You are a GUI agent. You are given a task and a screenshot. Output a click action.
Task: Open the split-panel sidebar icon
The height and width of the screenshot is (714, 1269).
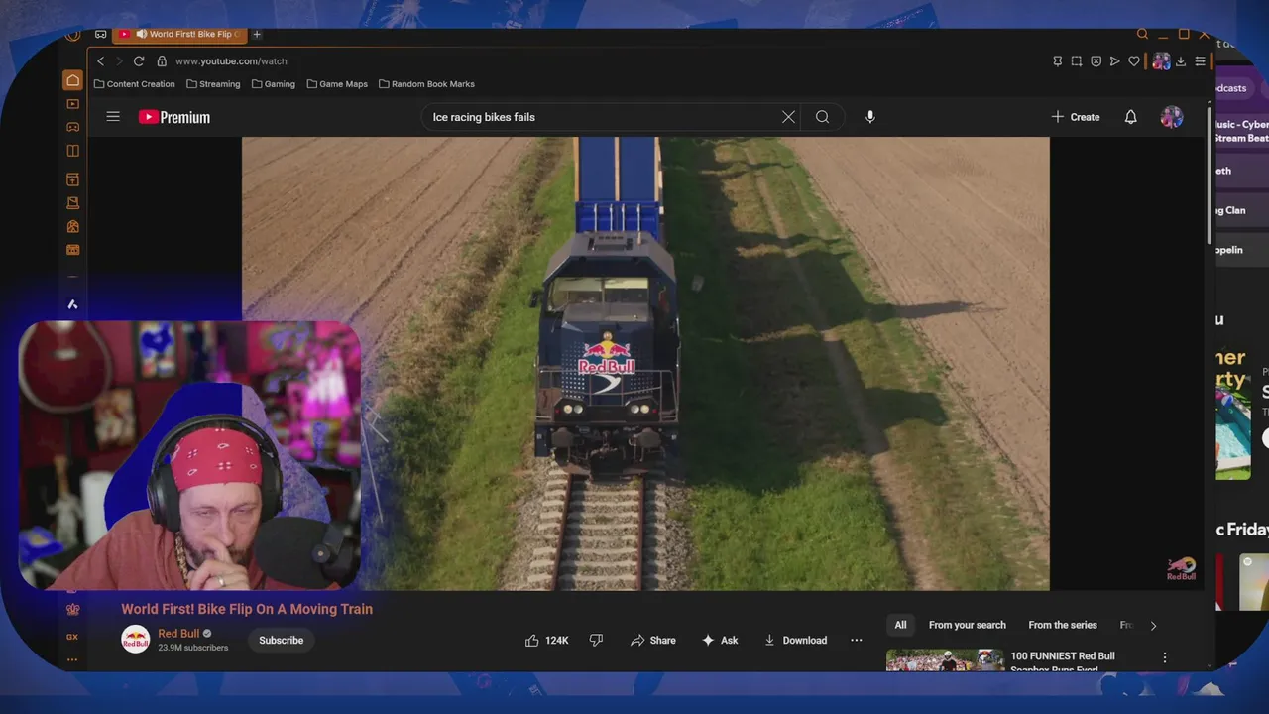click(72, 151)
